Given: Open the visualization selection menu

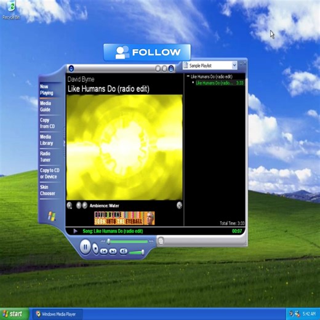Looking at the screenshot, I should [70, 206].
